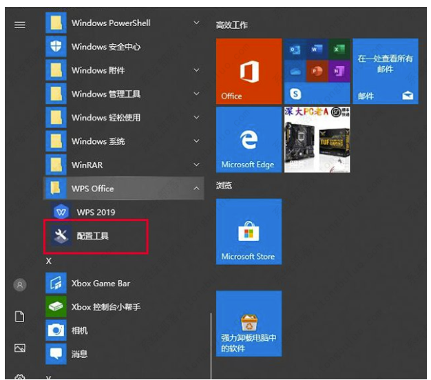Open the hamburger menu at top left
Image resolution: width=431 pixels, height=380 pixels.
(x=20, y=25)
